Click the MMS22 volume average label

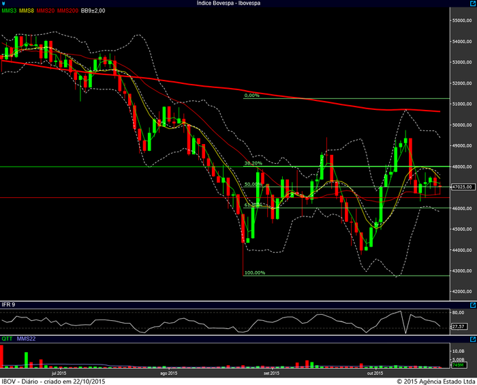[26, 339]
